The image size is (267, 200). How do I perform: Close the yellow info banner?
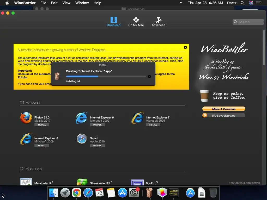click(x=185, y=47)
